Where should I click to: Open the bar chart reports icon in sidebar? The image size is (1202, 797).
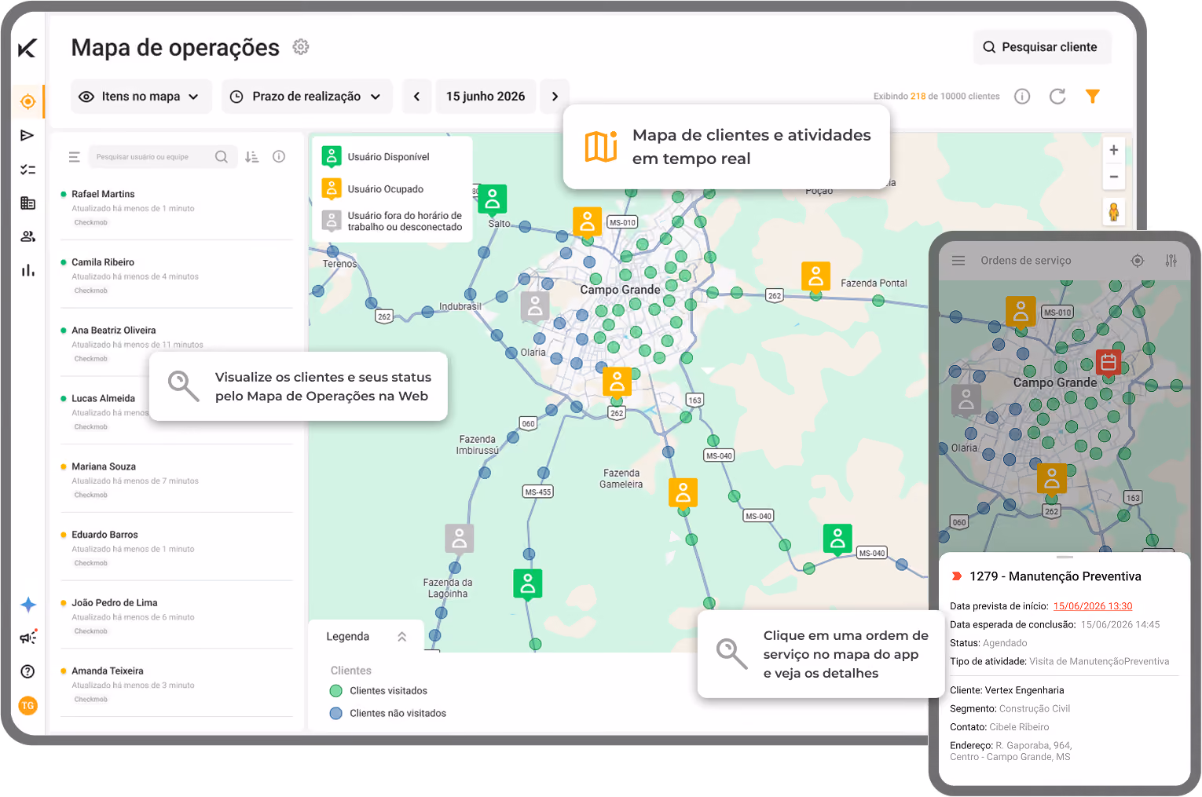pos(27,270)
